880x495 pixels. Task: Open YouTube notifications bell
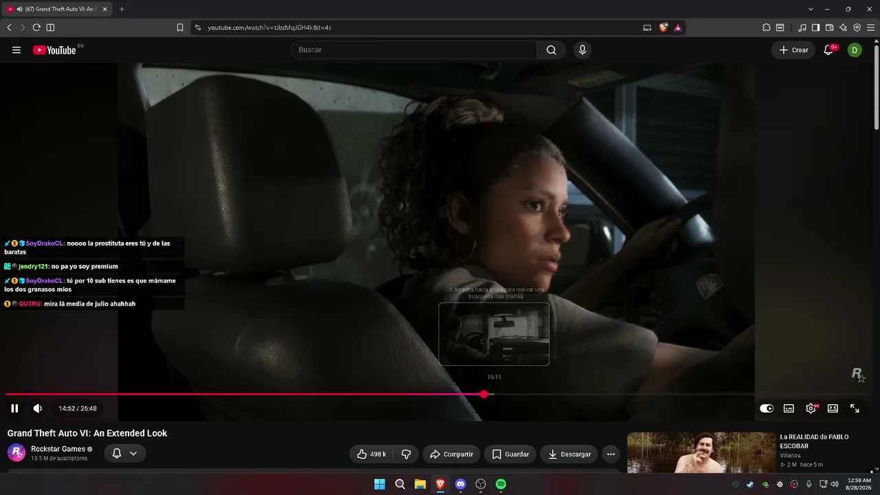click(x=828, y=49)
